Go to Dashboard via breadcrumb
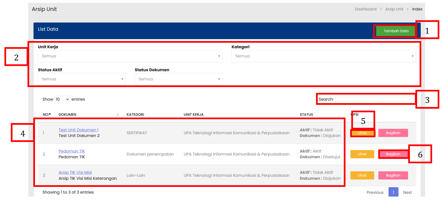 click(x=365, y=9)
